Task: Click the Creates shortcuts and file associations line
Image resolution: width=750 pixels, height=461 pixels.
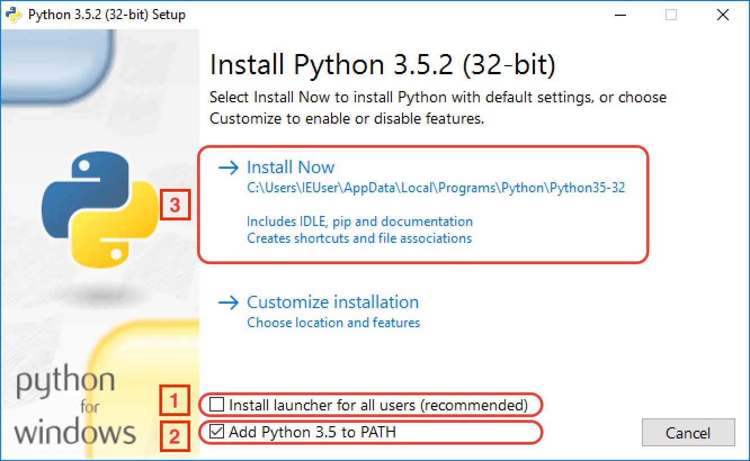Action: 359,238
